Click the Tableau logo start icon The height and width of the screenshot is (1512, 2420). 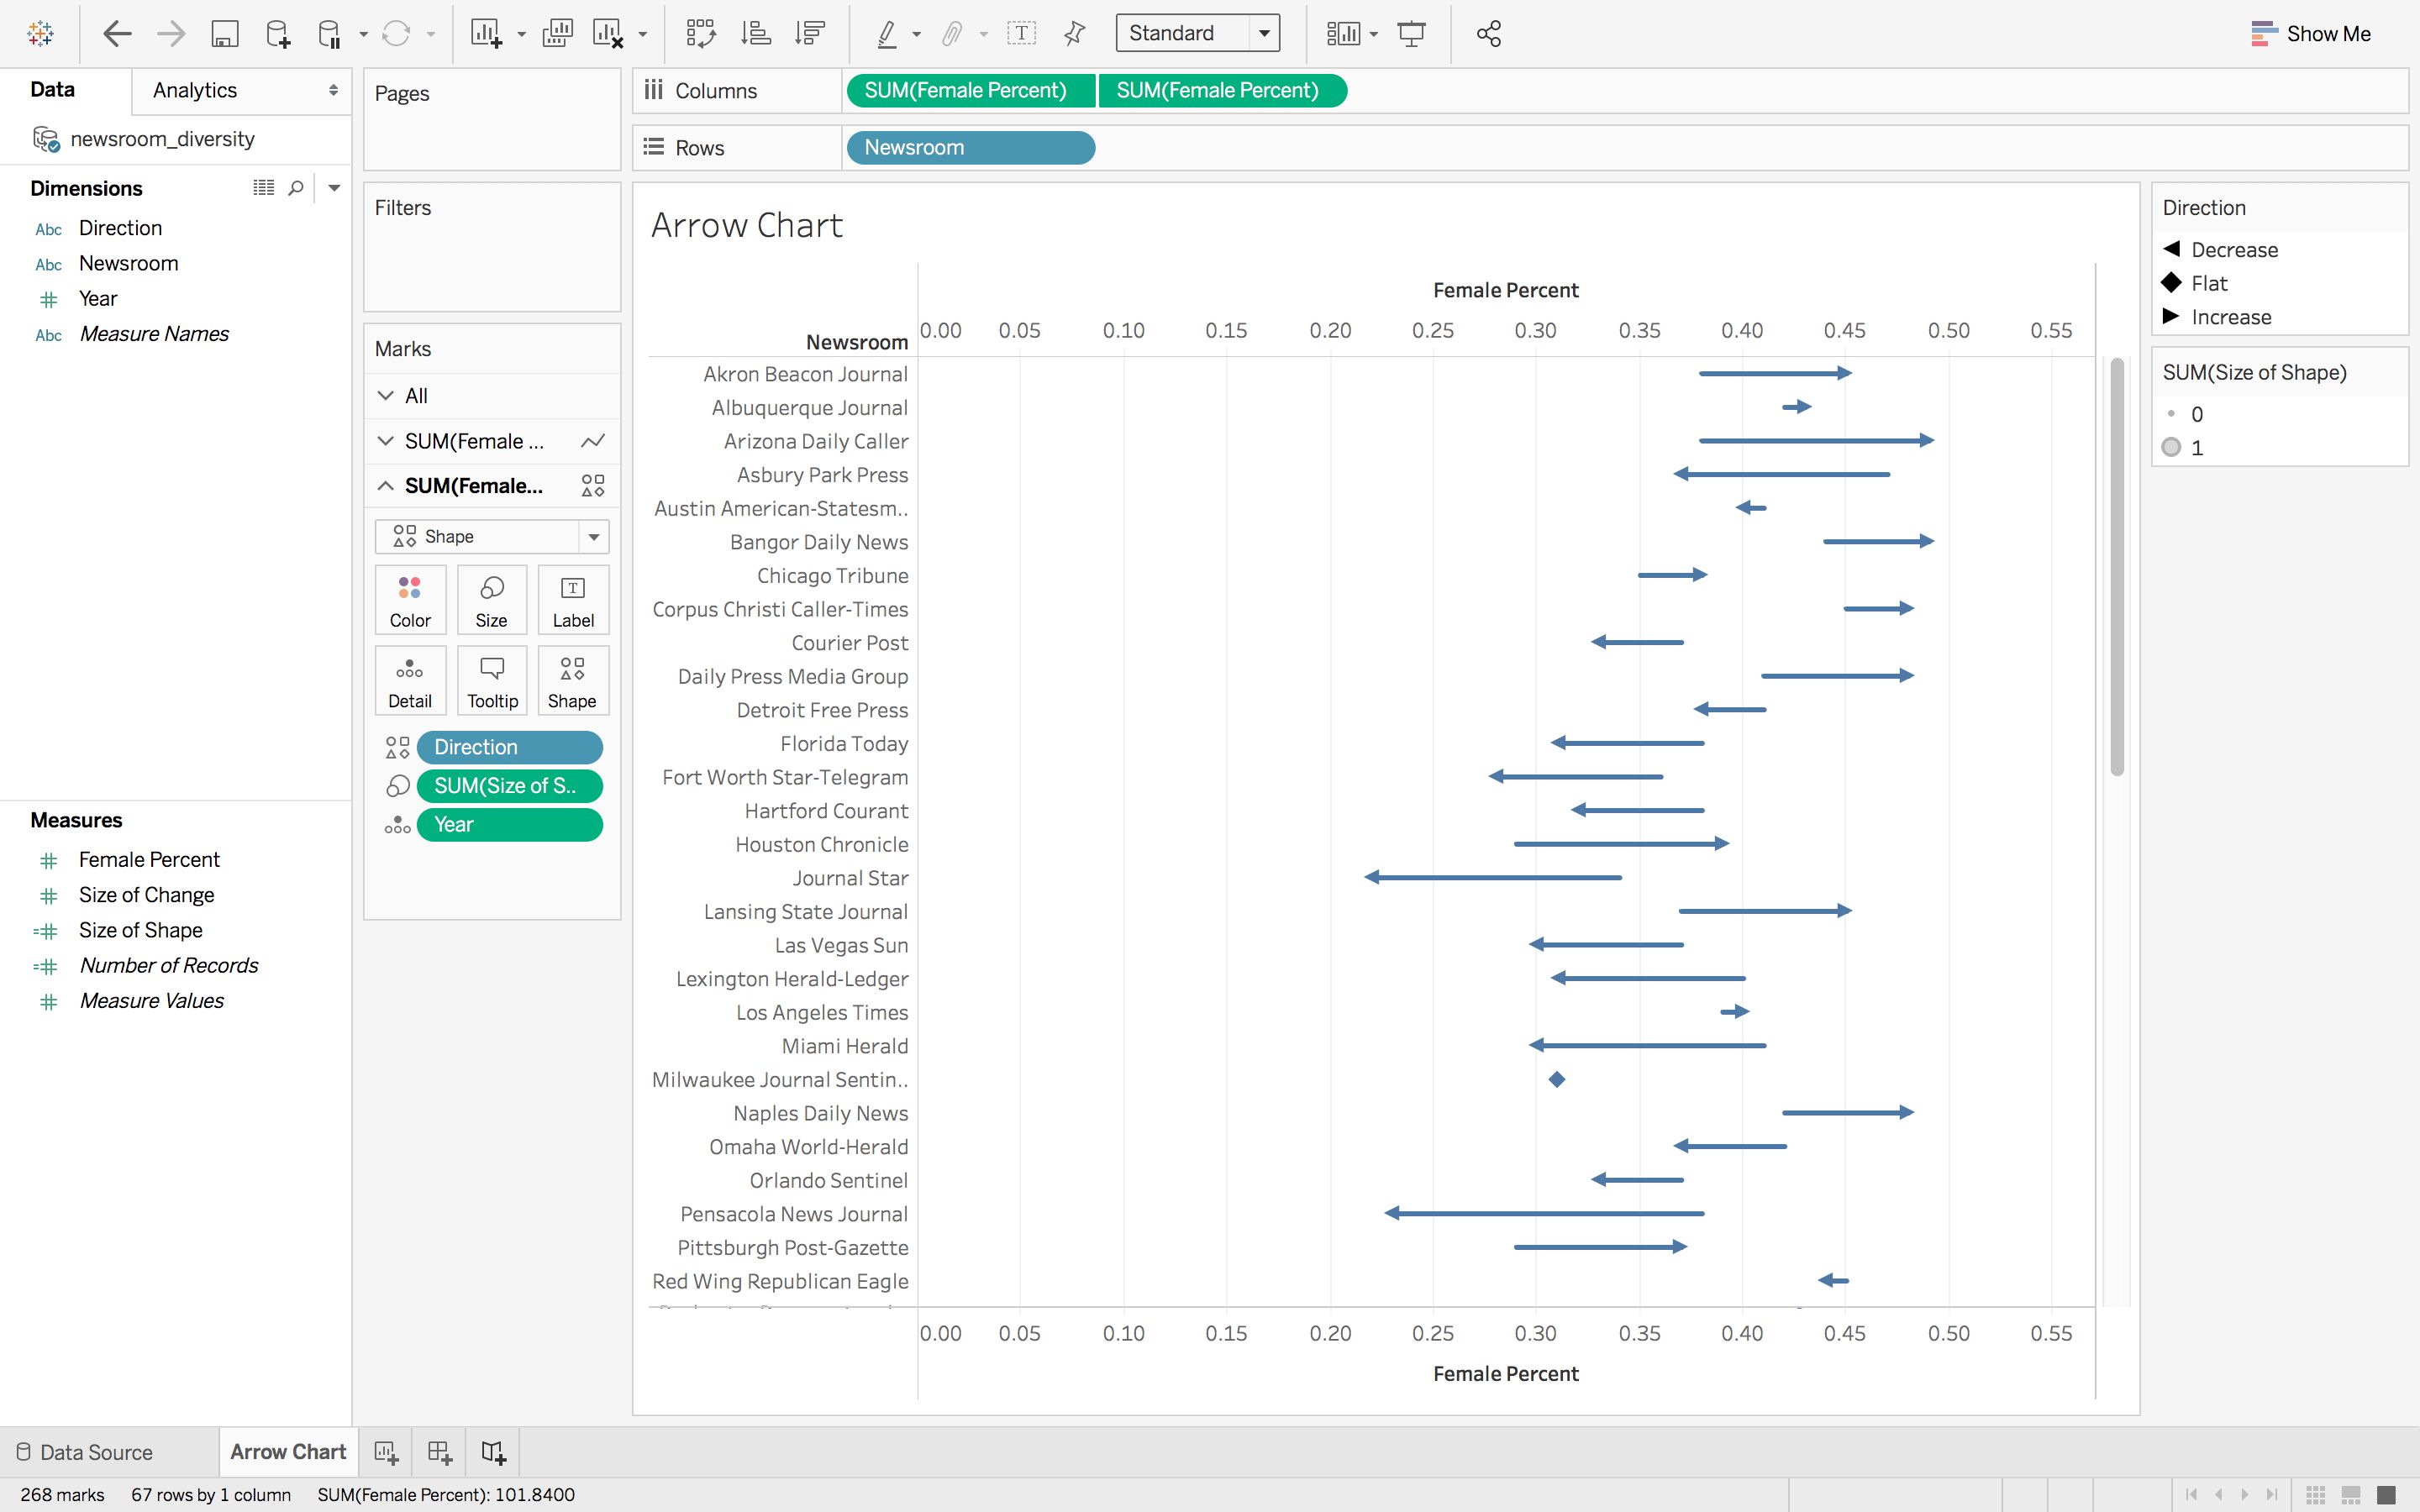coord(41,34)
